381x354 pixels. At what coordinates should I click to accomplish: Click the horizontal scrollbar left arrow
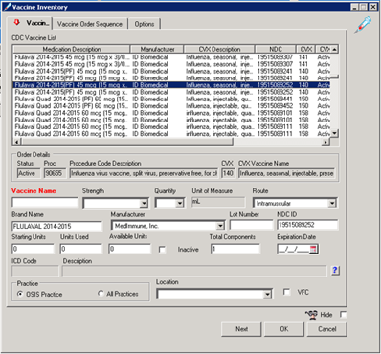coord(17,142)
